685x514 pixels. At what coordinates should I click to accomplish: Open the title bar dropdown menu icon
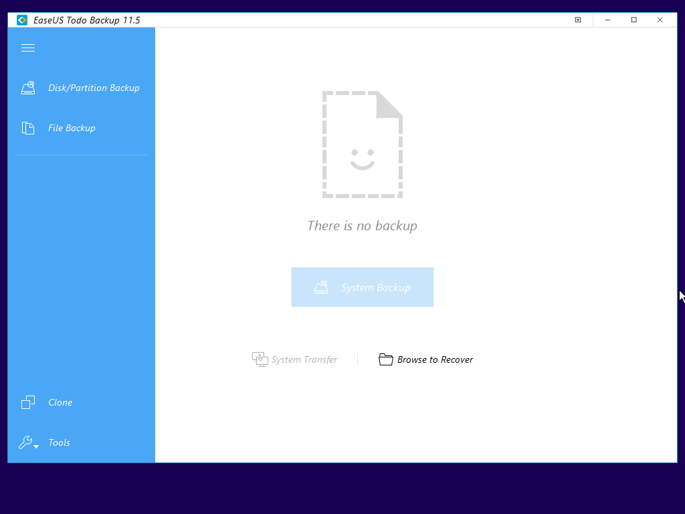578,19
